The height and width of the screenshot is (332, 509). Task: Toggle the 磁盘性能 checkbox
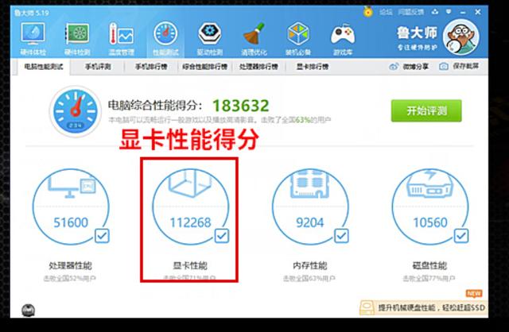click(461, 236)
